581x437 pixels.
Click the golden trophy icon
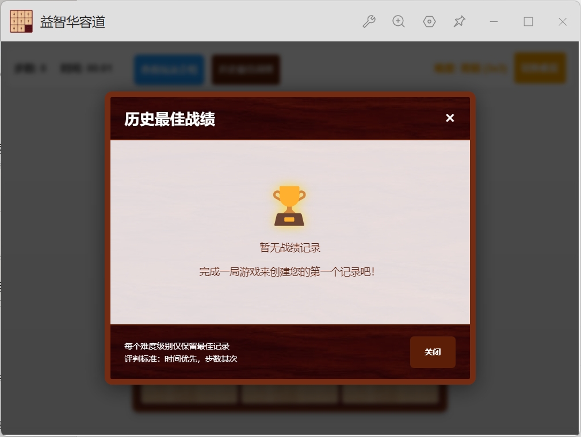pos(289,206)
